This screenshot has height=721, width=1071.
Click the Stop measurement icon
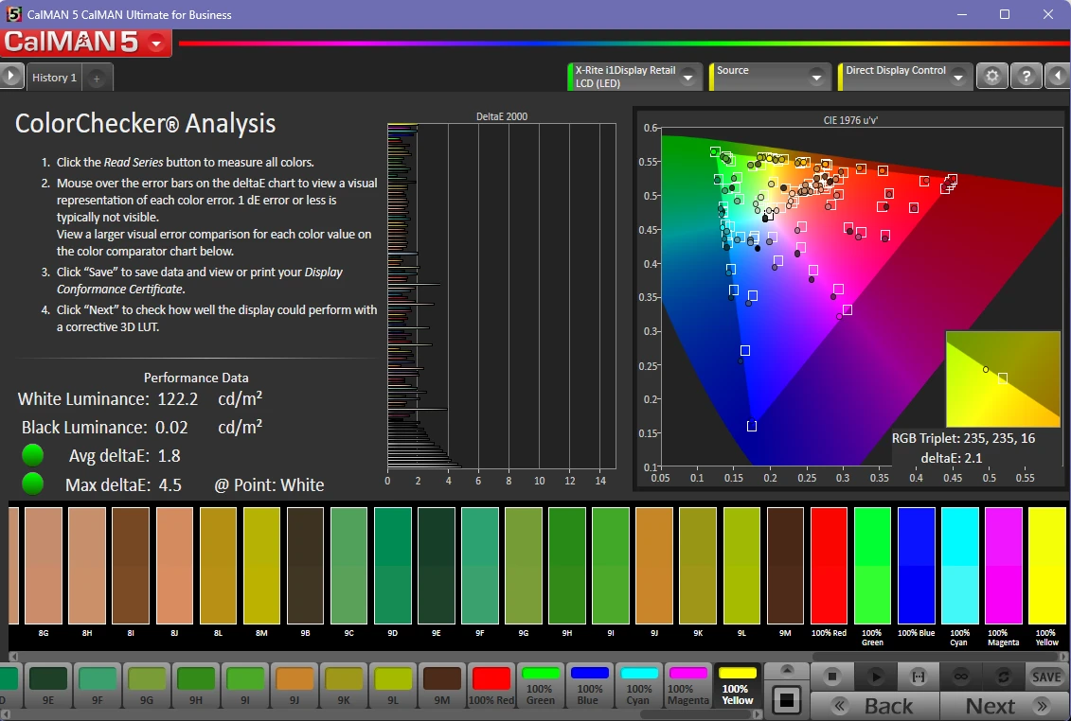point(832,677)
